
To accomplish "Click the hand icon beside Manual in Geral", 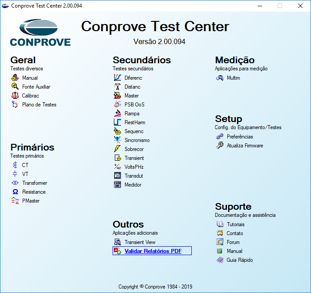I will pyautogui.click(x=15, y=77).
